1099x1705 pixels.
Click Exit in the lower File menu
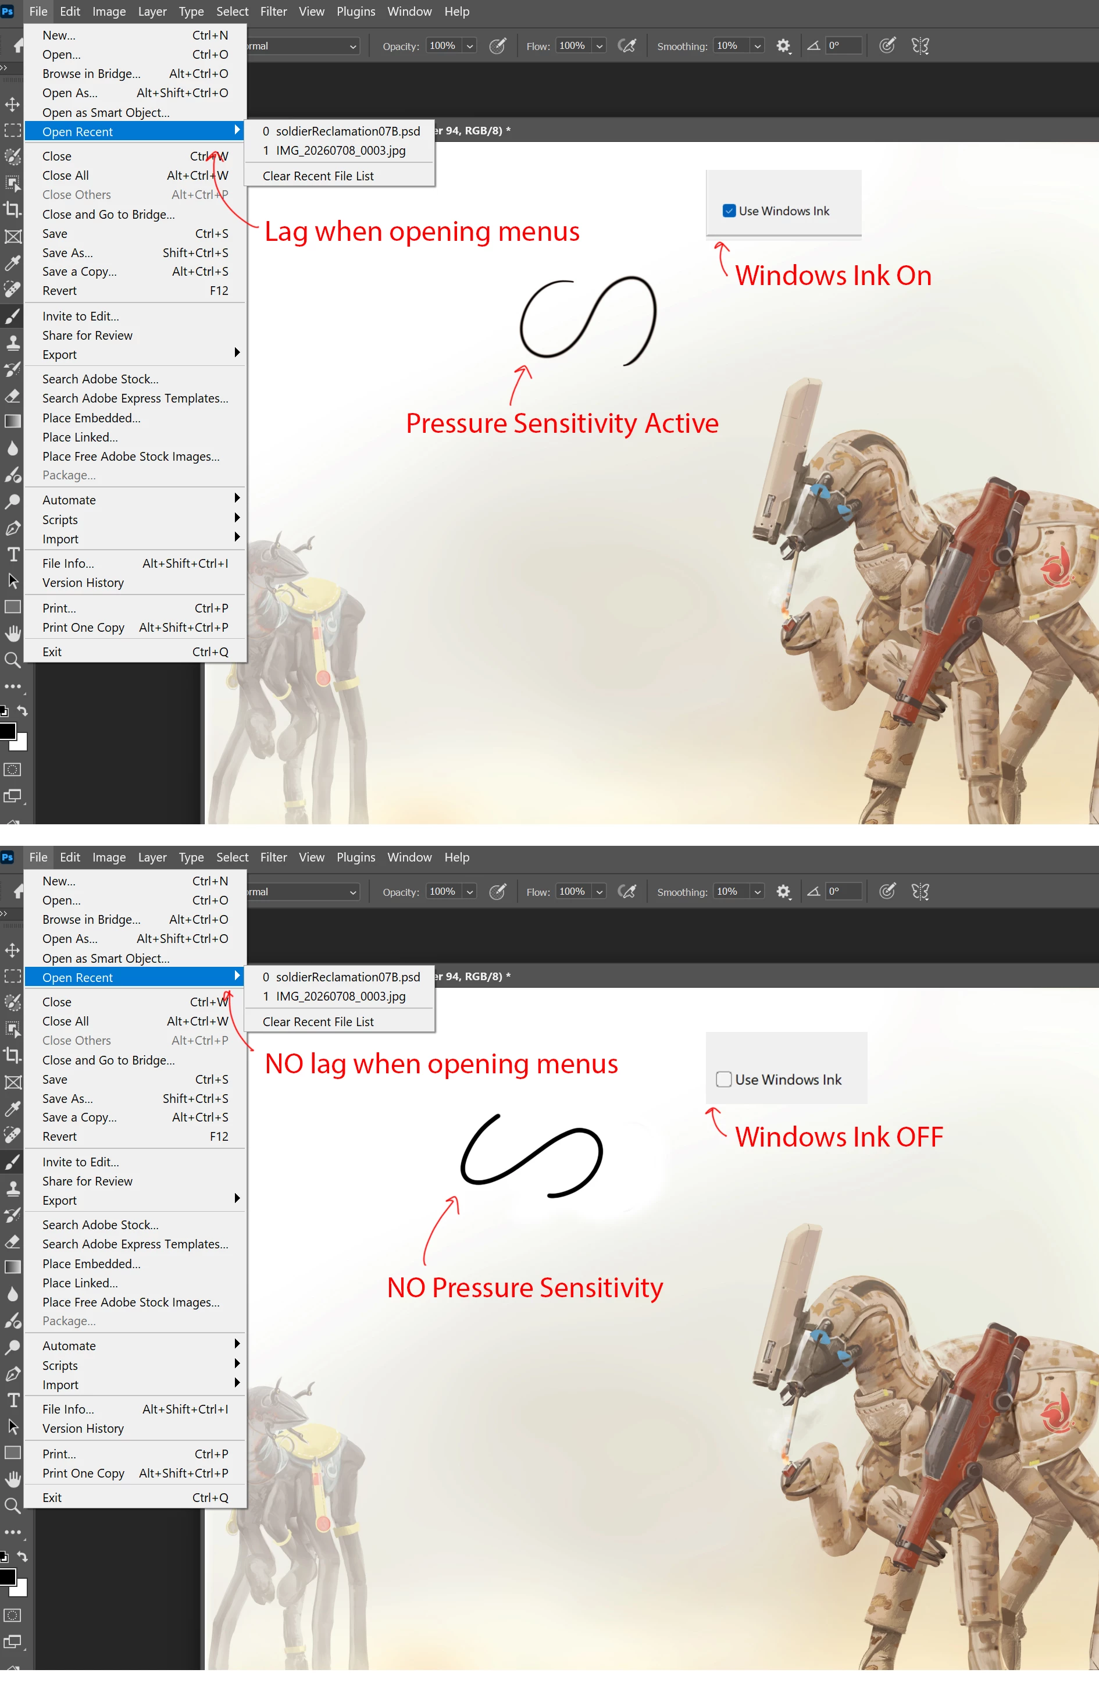pyautogui.click(x=135, y=1497)
